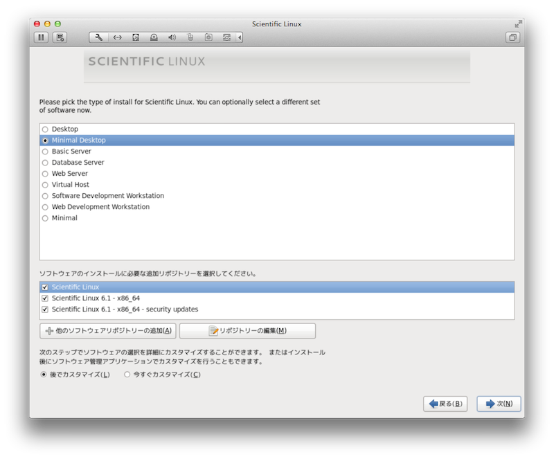Screen dimensions: 554x459
Task: Click the 次 (Next) button
Action: (499, 404)
